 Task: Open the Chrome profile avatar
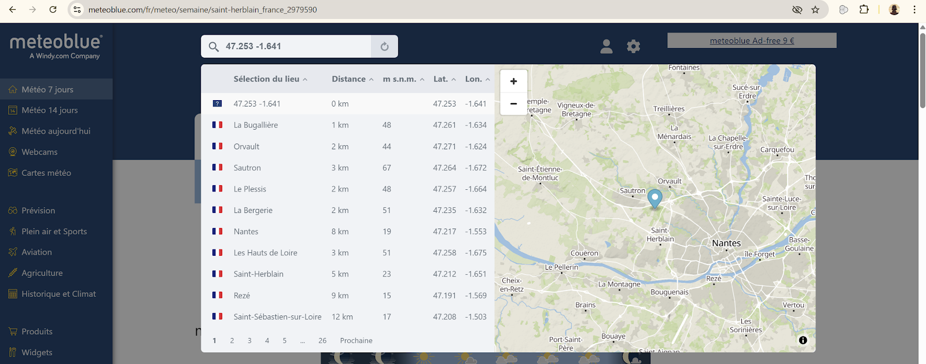(x=894, y=10)
